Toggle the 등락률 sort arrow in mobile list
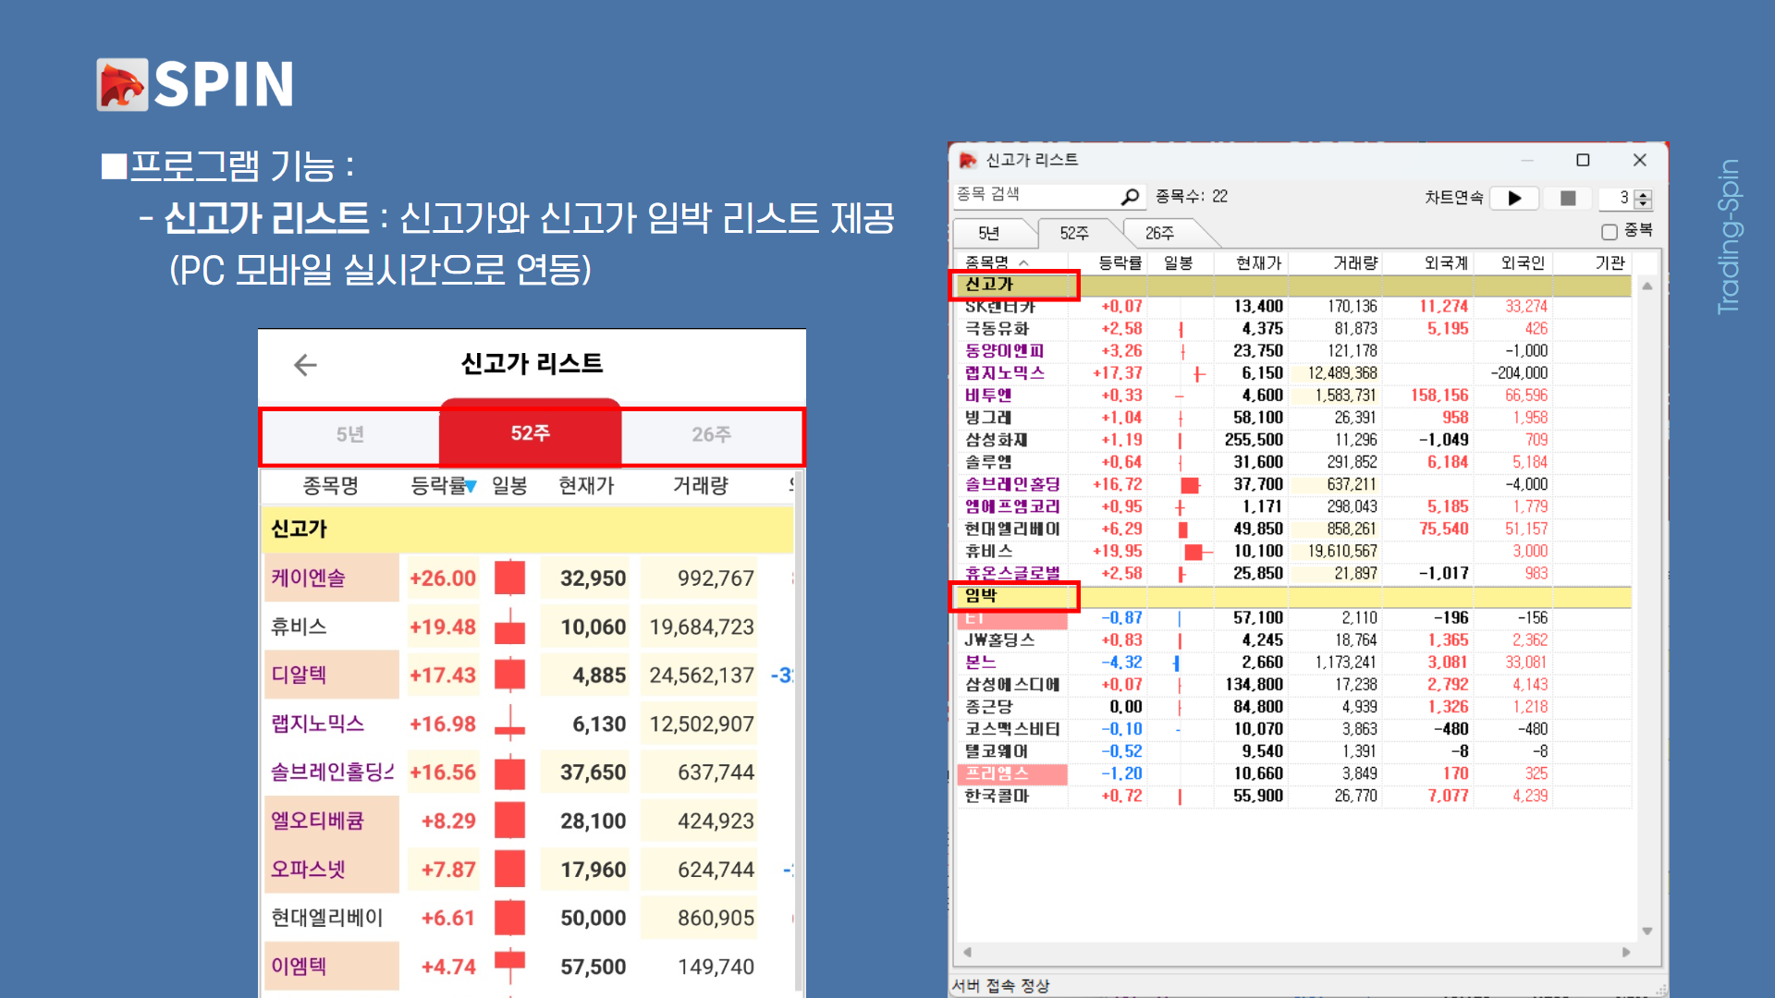This screenshot has width=1775, height=998. click(x=471, y=487)
